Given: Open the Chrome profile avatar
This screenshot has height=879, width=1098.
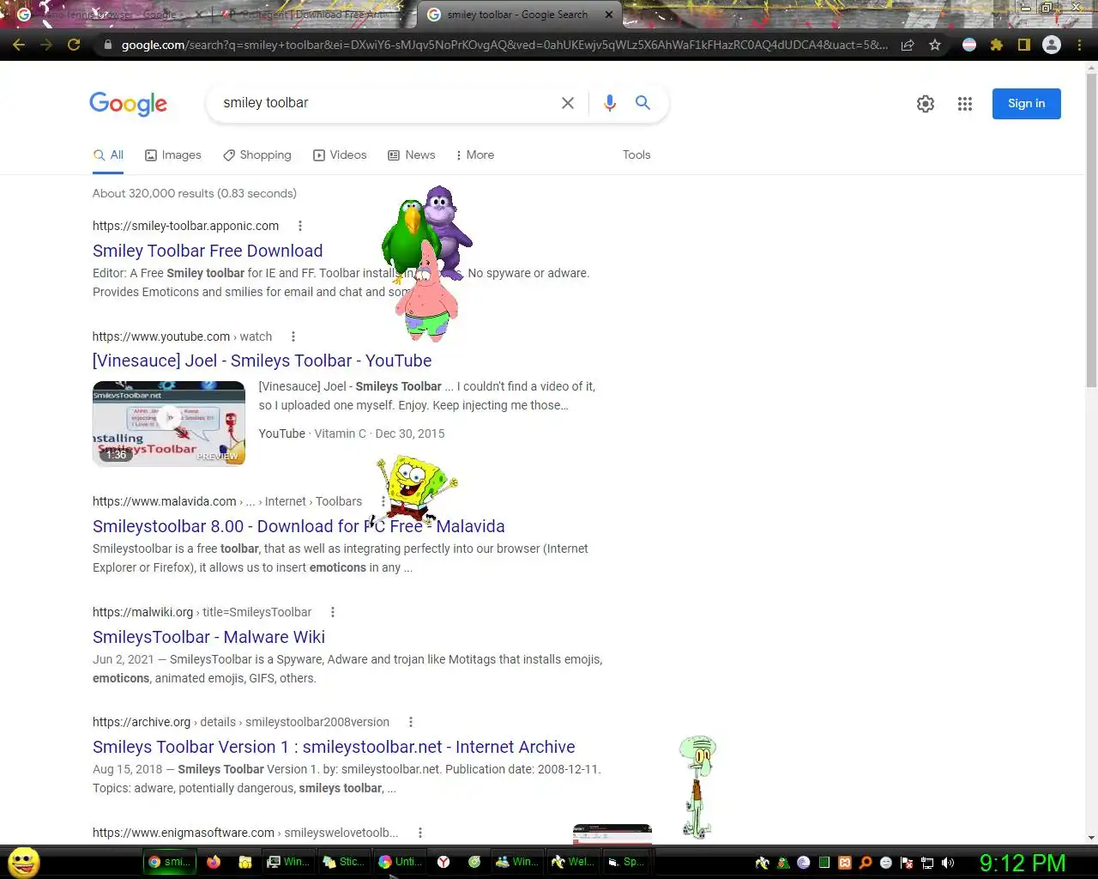Looking at the screenshot, I should (x=1052, y=45).
